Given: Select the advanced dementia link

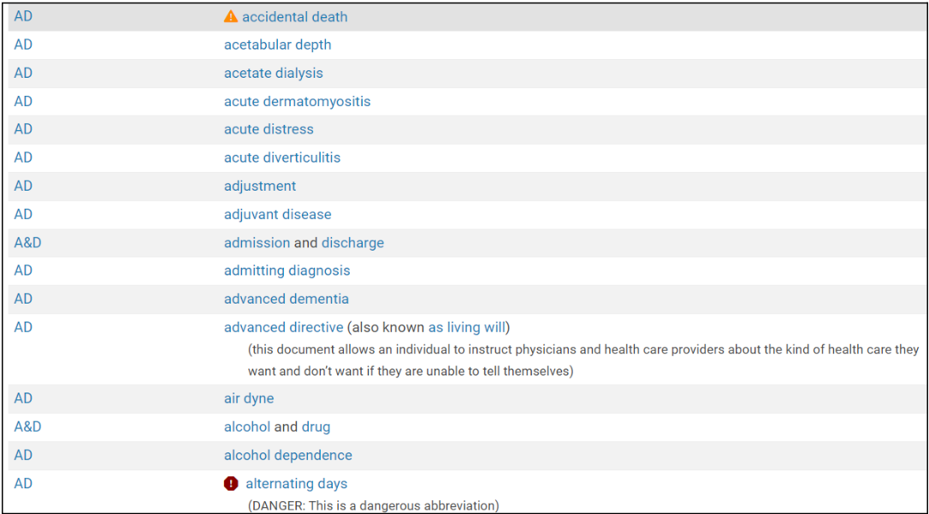Looking at the screenshot, I should tap(287, 298).
